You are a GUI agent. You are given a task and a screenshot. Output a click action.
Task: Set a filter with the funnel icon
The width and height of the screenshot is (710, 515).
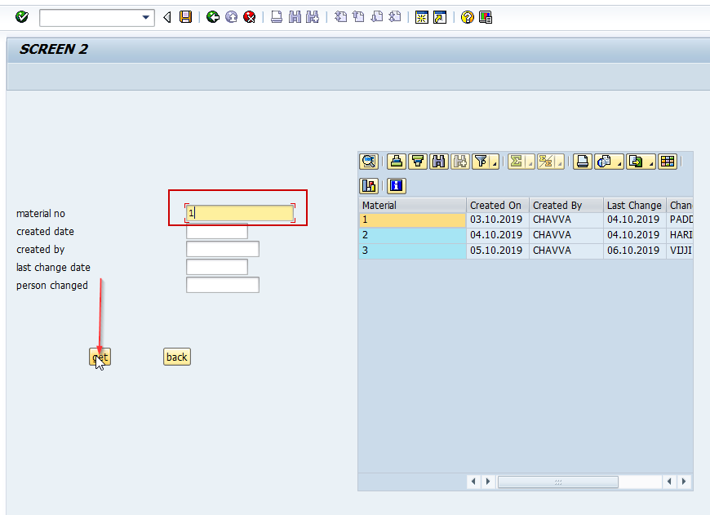tap(480, 161)
